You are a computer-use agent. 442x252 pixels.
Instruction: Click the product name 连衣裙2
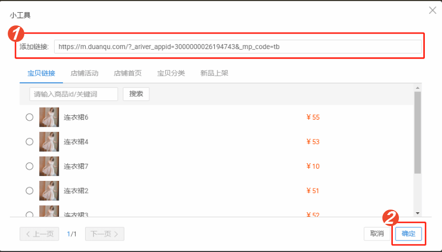point(76,191)
